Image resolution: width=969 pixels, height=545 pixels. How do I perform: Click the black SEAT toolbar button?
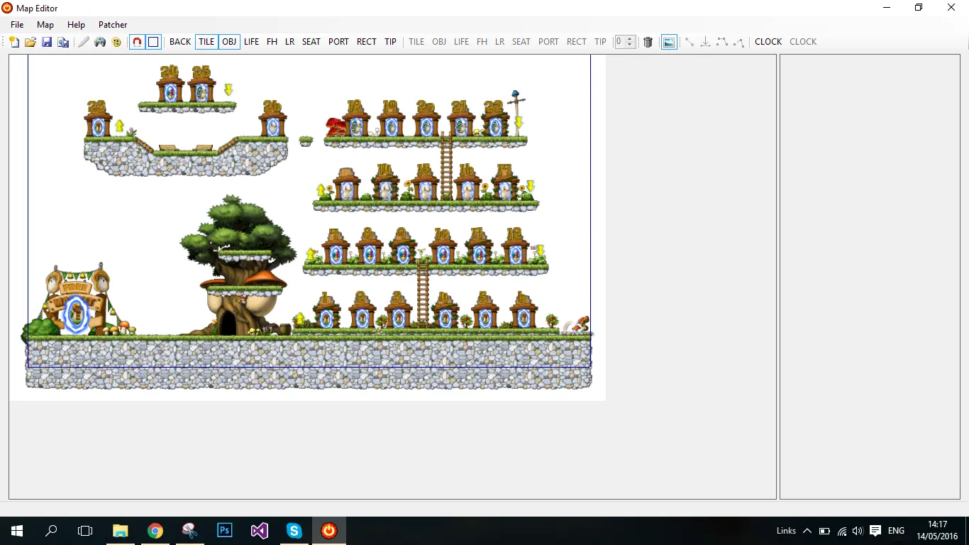[311, 42]
